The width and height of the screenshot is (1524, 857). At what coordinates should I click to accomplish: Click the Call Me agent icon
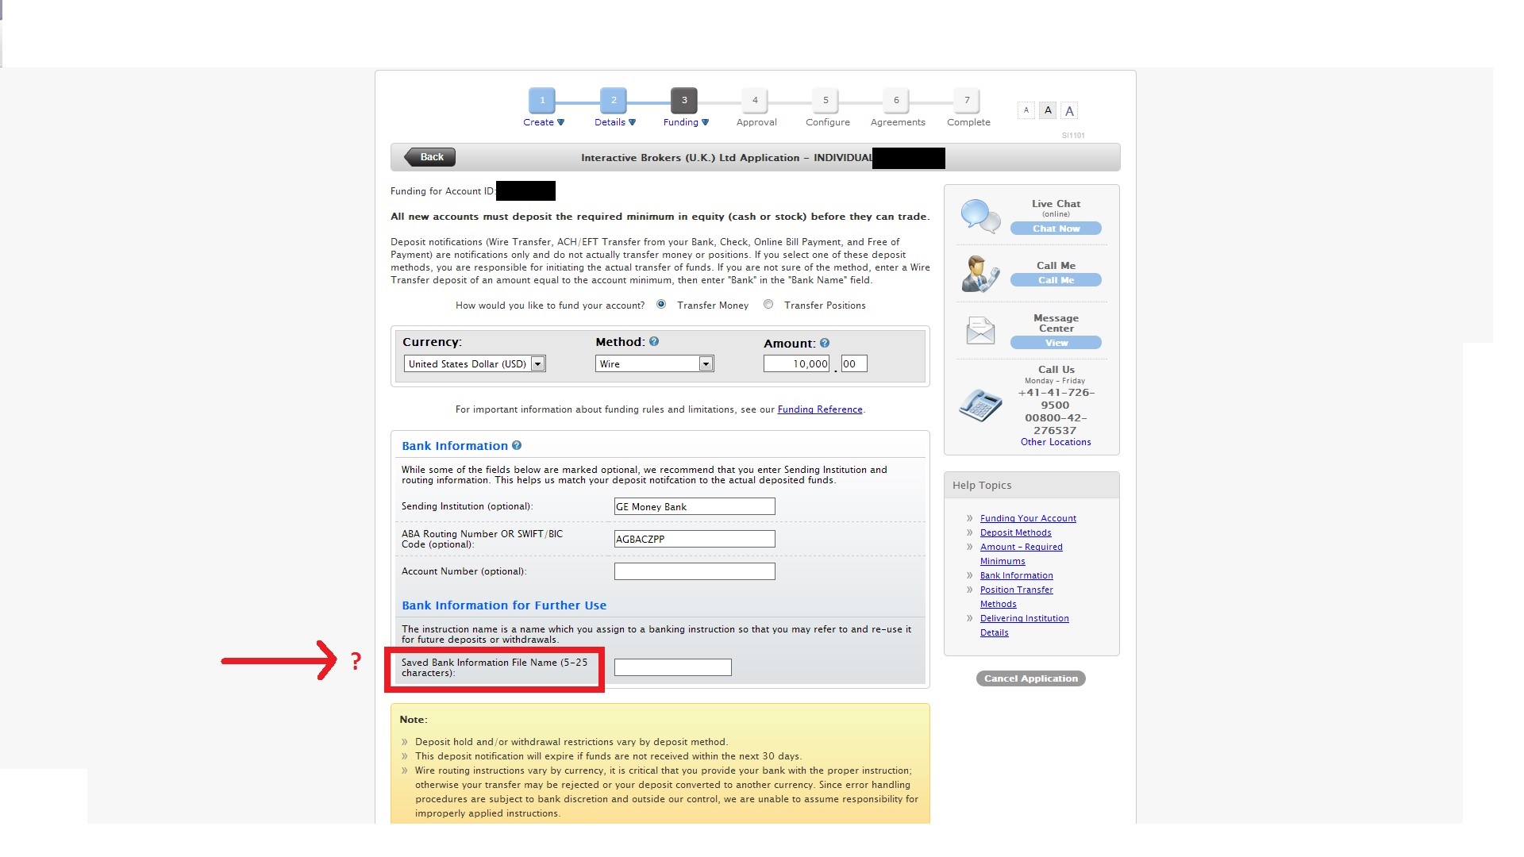pos(980,274)
